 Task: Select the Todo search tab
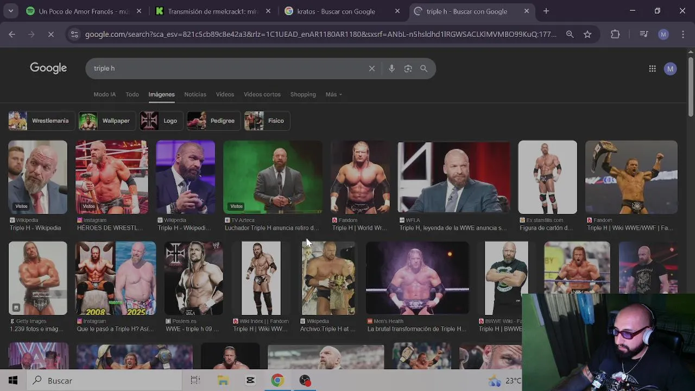click(x=132, y=94)
